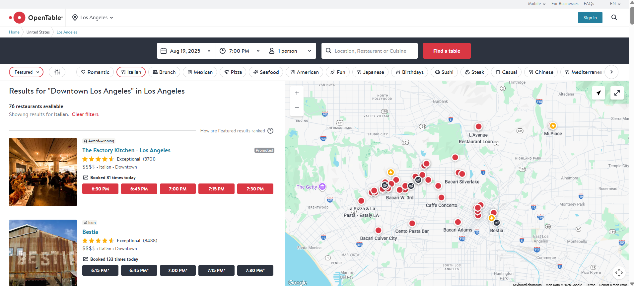Expand the 7:00 PM time dropdown
Screen dimensions: 634x286
[x=240, y=51]
